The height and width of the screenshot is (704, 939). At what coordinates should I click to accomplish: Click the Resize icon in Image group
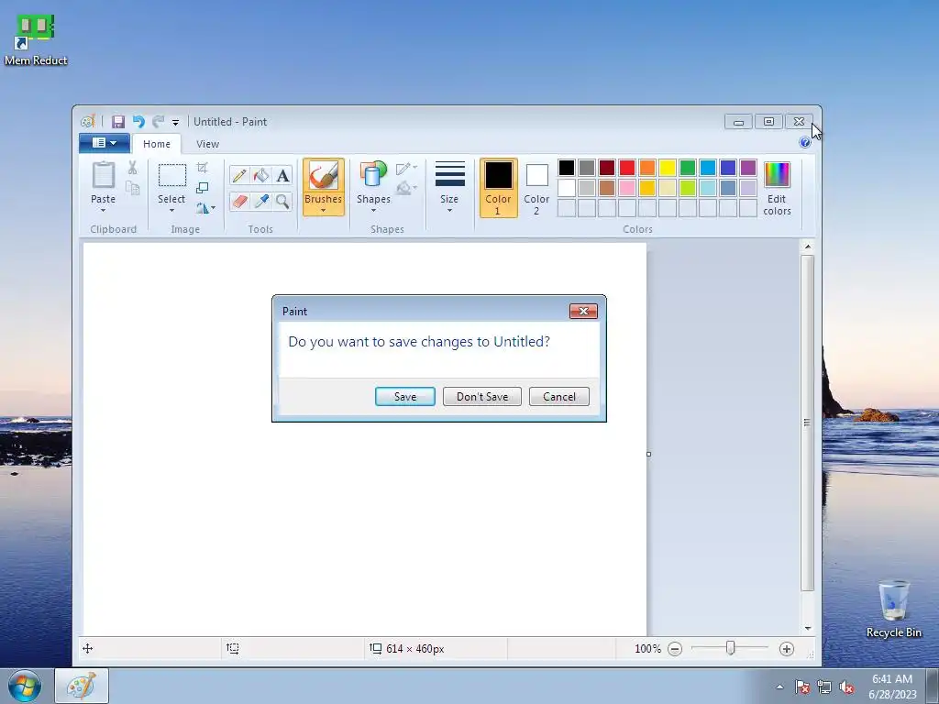point(203,188)
